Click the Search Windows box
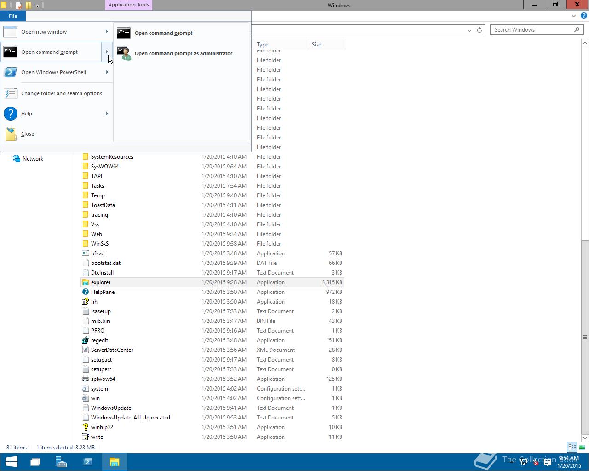This screenshot has width=589, height=471. pyautogui.click(x=537, y=30)
